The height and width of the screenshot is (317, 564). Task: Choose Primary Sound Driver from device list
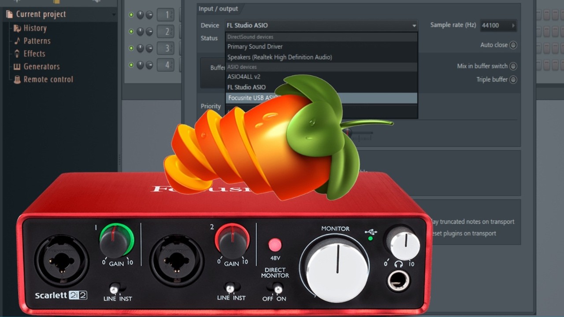(321, 47)
